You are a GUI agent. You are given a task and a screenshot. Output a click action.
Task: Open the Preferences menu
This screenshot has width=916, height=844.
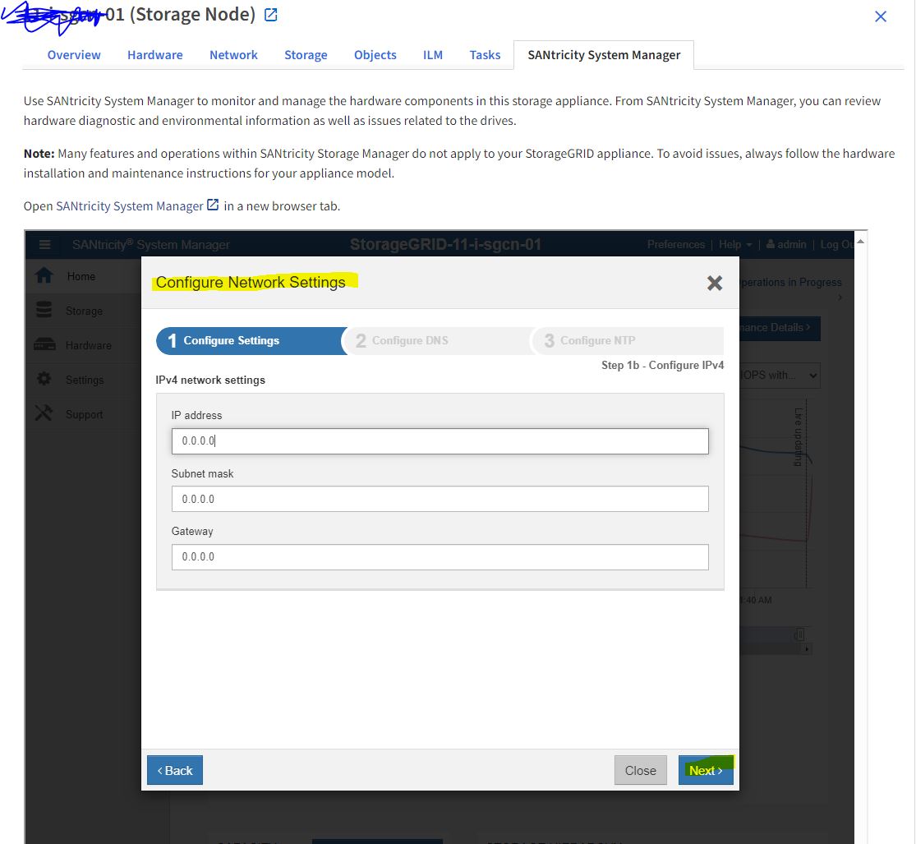(676, 244)
